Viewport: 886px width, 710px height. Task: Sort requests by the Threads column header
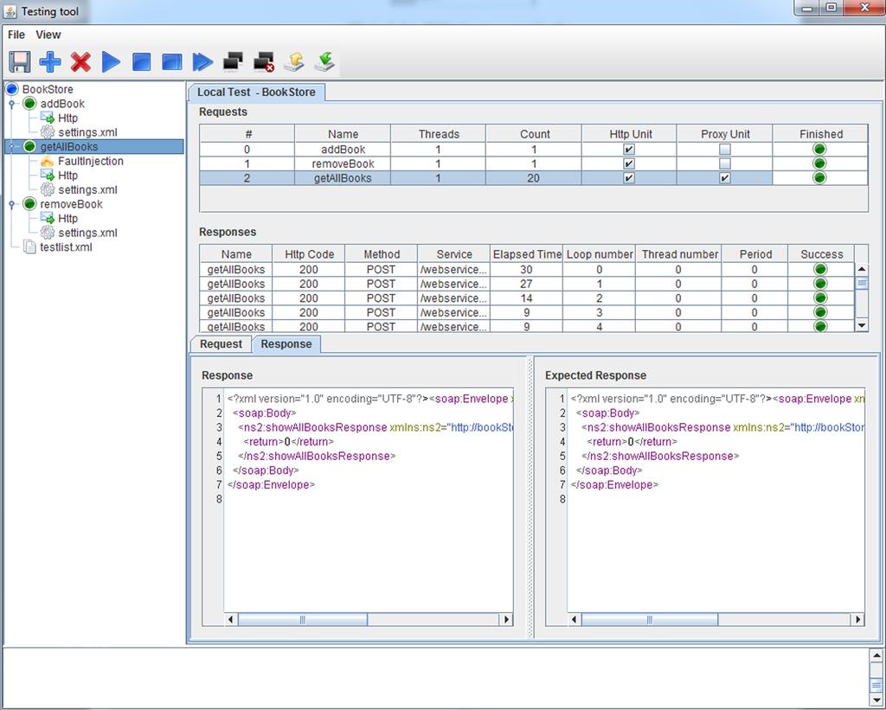(x=439, y=134)
